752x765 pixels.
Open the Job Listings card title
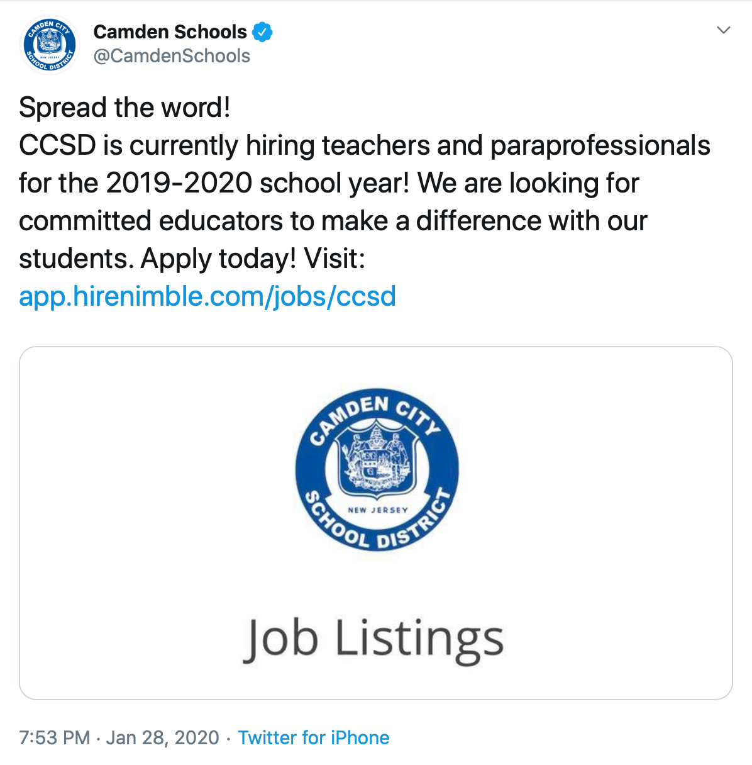373,639
